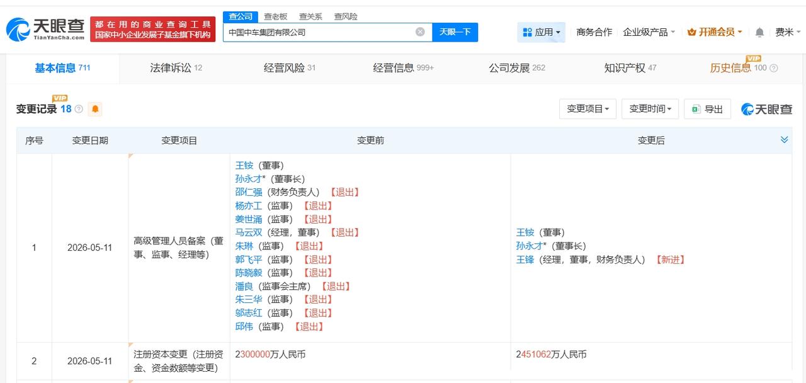Open the 企业级产品 dropdown menu

(649, 32)
